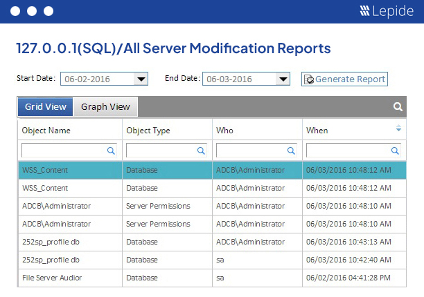This screenshot has height=297, width=424.
Task: Click the Object Type column header
Action: 167,131
